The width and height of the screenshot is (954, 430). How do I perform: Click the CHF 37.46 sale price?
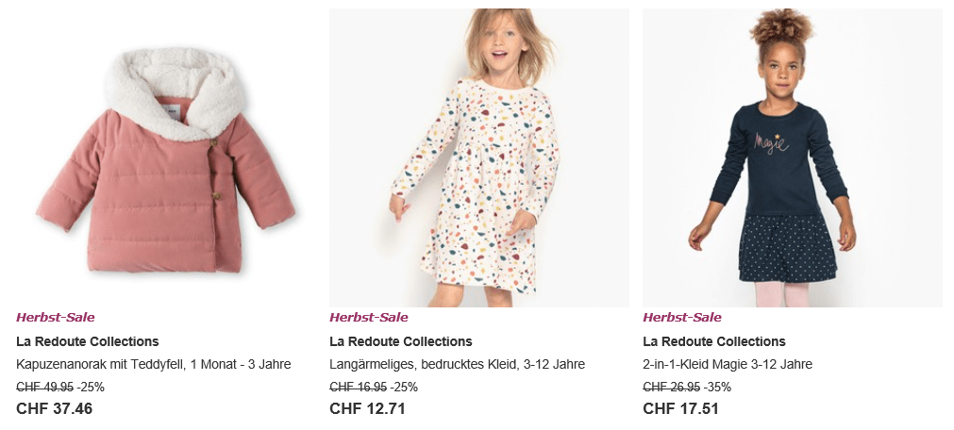point(55,408)
